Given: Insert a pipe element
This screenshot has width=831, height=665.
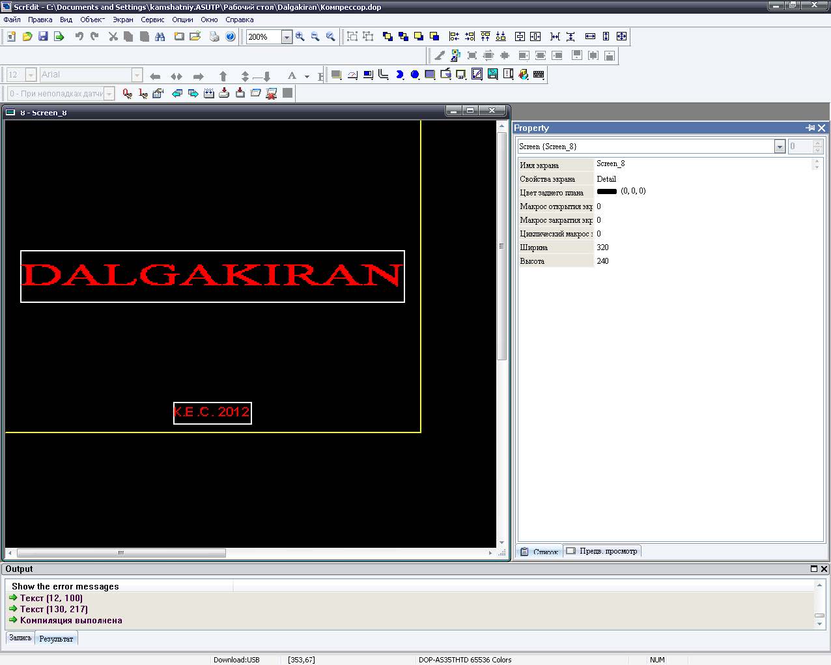Looking at the screenshot, I should [x=384, y=75].
